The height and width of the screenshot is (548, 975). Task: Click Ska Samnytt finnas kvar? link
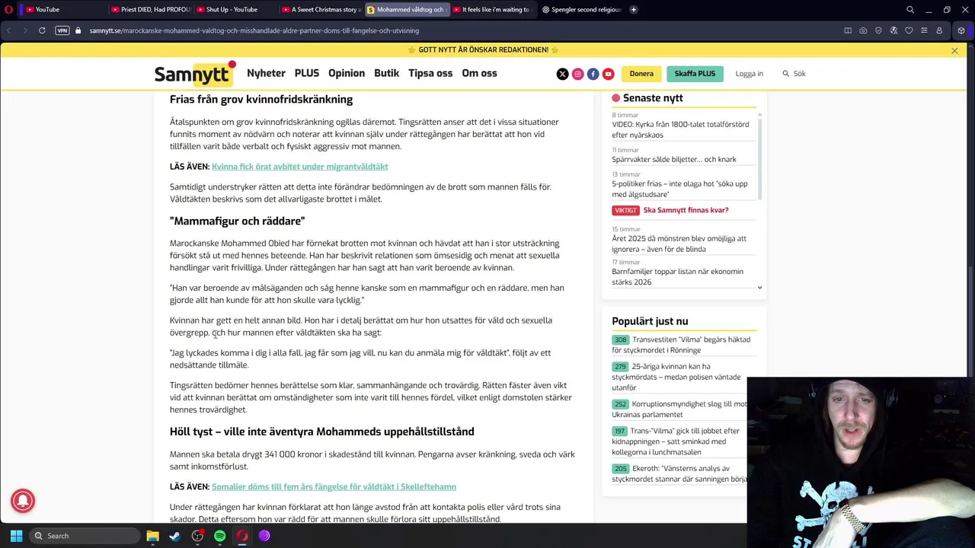pyautogui.click(x=686, y=210)
